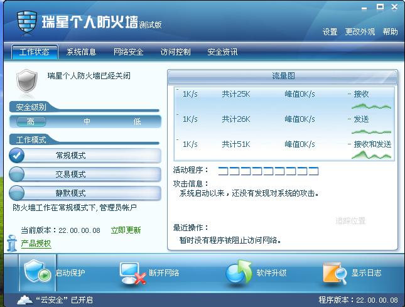
Task: Set security level to 低
Action: [x=137, y=121]
